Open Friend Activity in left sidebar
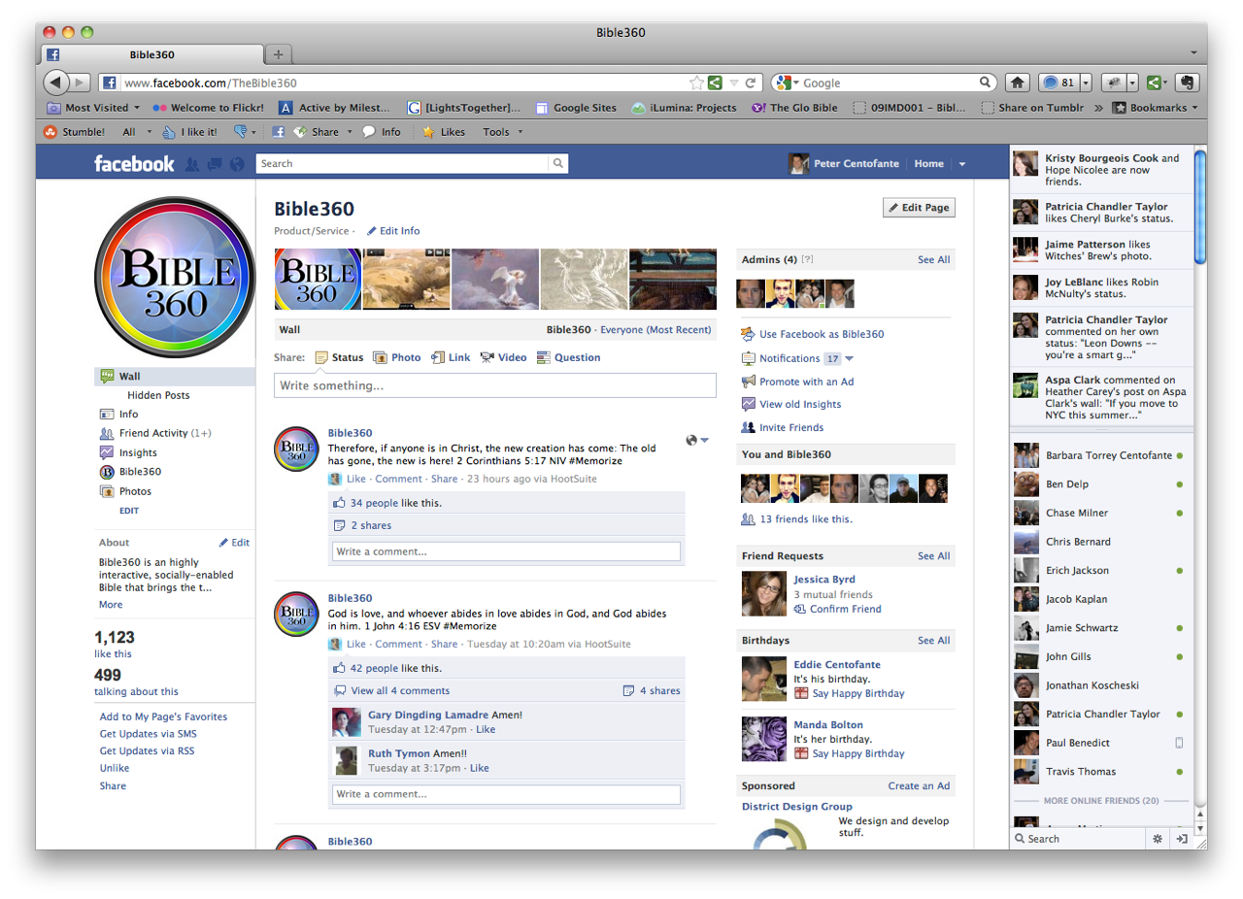The height and width of the screenshot is (899, 1243). point(155,433)
